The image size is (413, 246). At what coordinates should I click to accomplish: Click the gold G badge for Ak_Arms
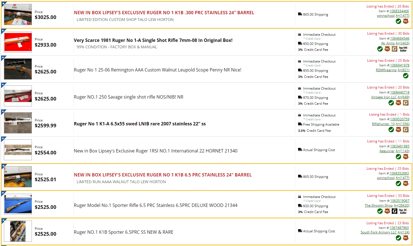[395, 49]
